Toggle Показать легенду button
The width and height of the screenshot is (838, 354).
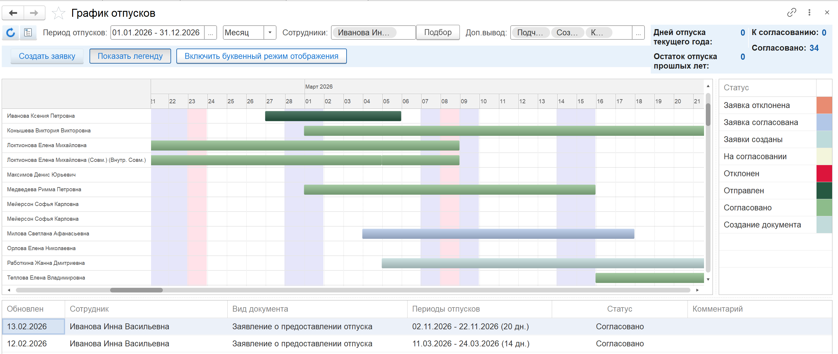point(130,56)
